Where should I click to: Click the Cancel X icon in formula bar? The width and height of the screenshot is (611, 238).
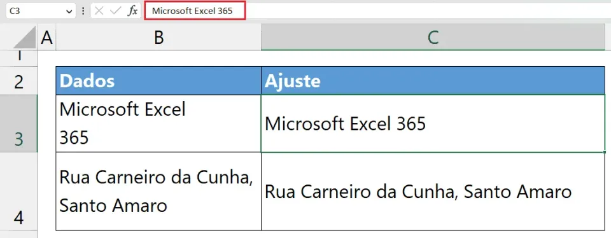99,11
